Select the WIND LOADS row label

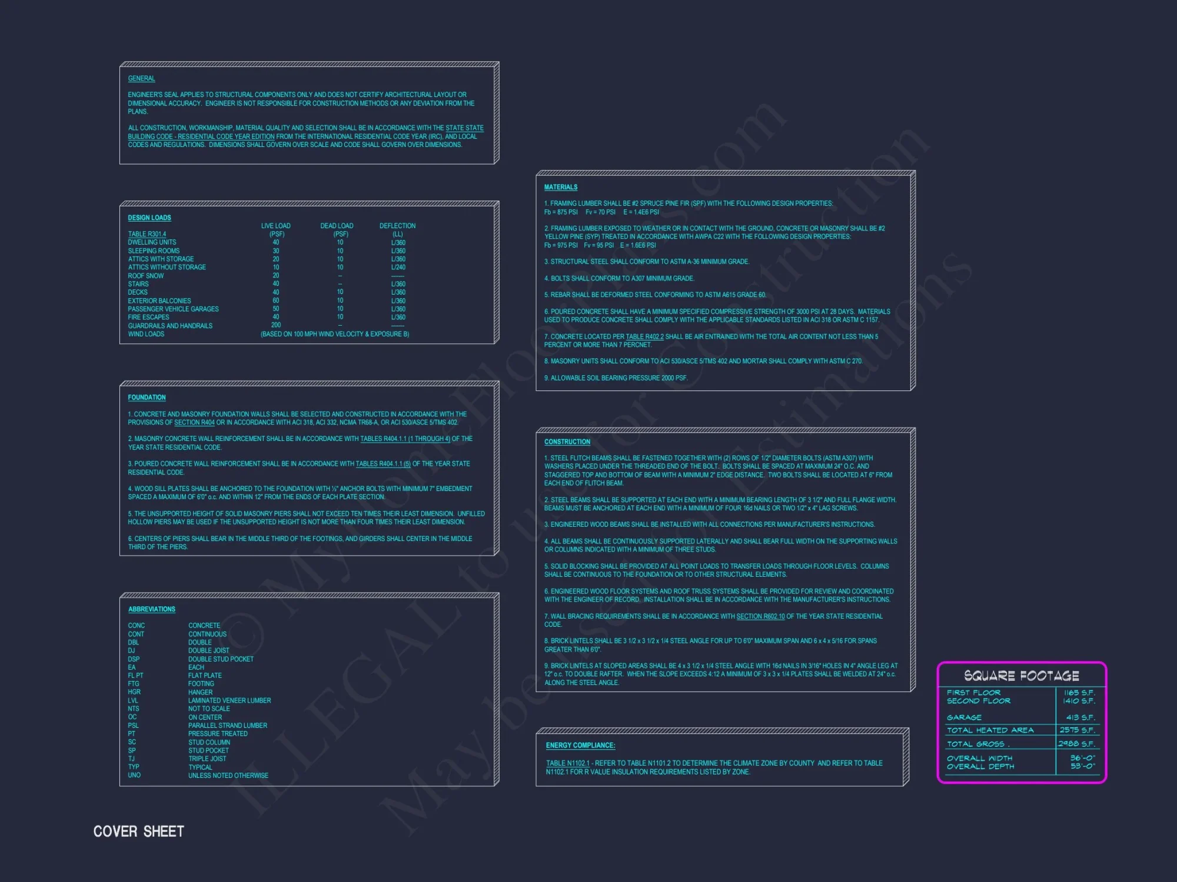pos(146,334)
